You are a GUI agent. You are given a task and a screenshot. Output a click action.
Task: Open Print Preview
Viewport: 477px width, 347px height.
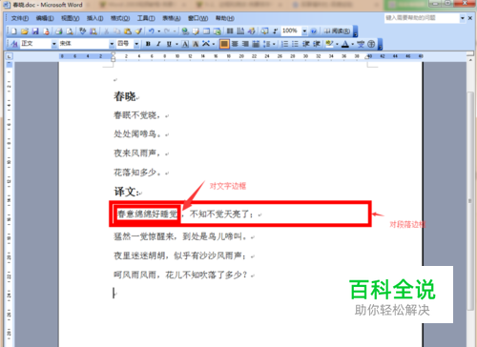[70, 31]
